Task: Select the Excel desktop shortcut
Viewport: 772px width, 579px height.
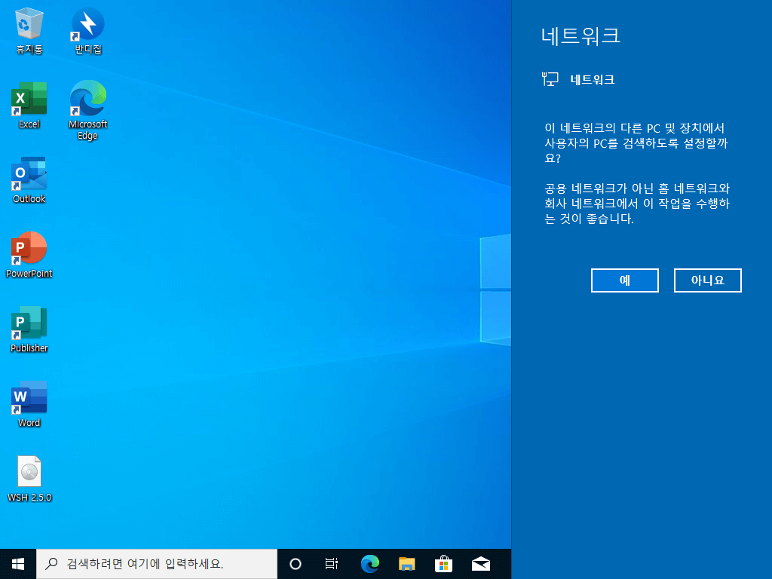Action: pos(29,106)
